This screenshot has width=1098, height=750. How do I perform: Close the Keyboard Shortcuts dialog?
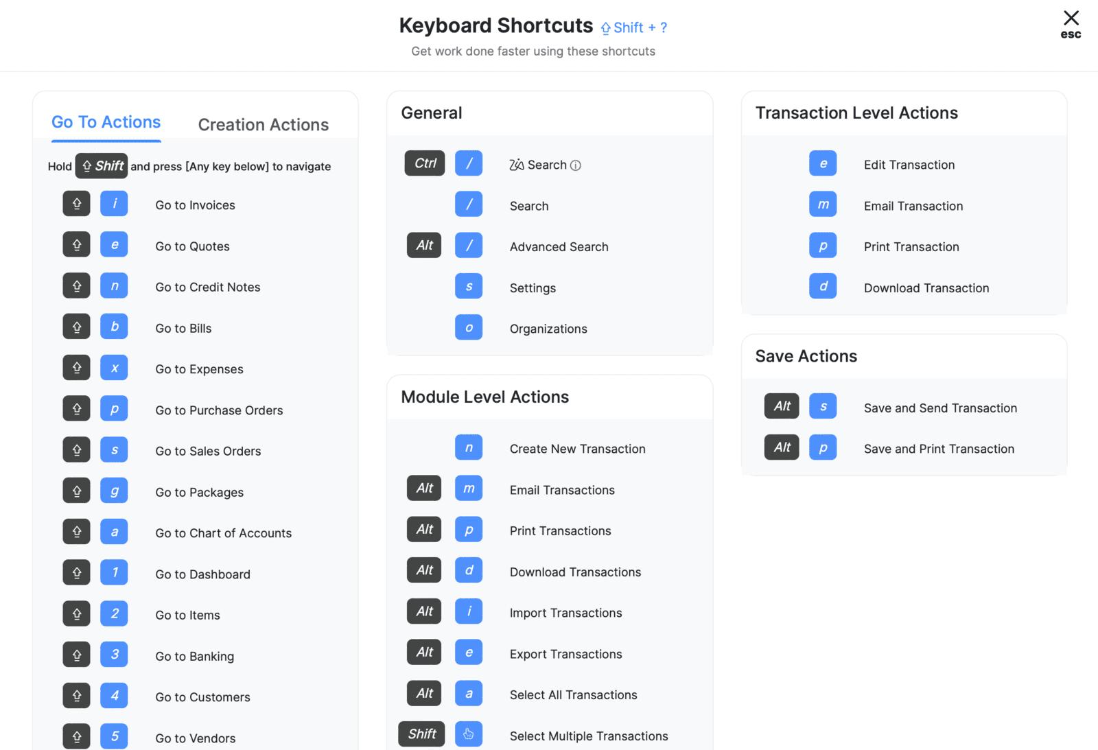coord(1071,19)
